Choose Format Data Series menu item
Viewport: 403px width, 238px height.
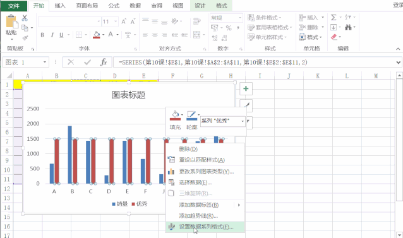205,227
